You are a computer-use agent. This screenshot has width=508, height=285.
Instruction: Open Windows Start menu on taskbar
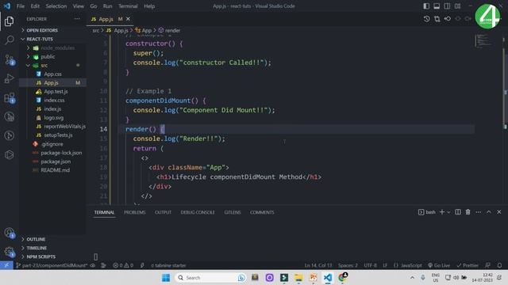click(x=166, y=278)
